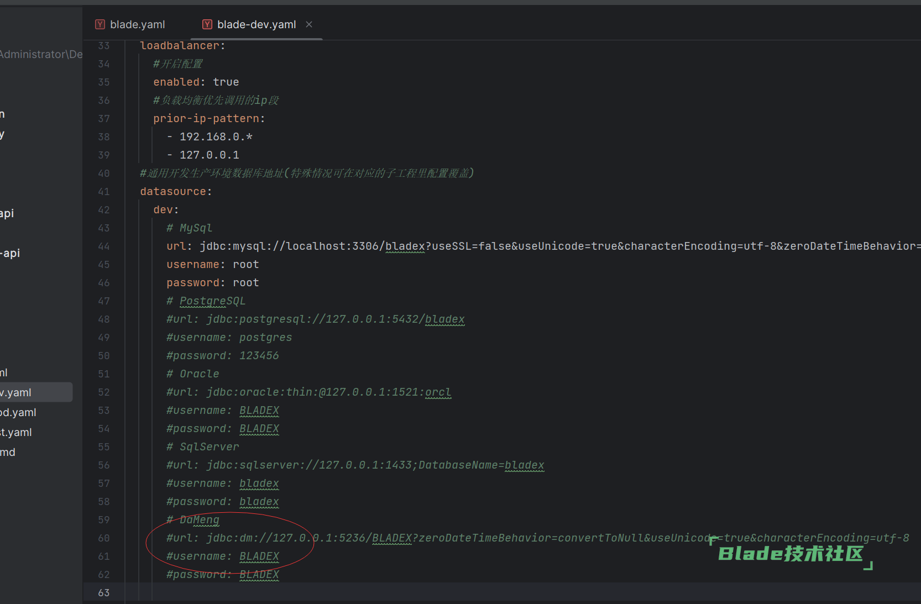921x604 pixels.
Task: Click '#password: bladex' under SqlServer
Action: (x=223, y=501)
